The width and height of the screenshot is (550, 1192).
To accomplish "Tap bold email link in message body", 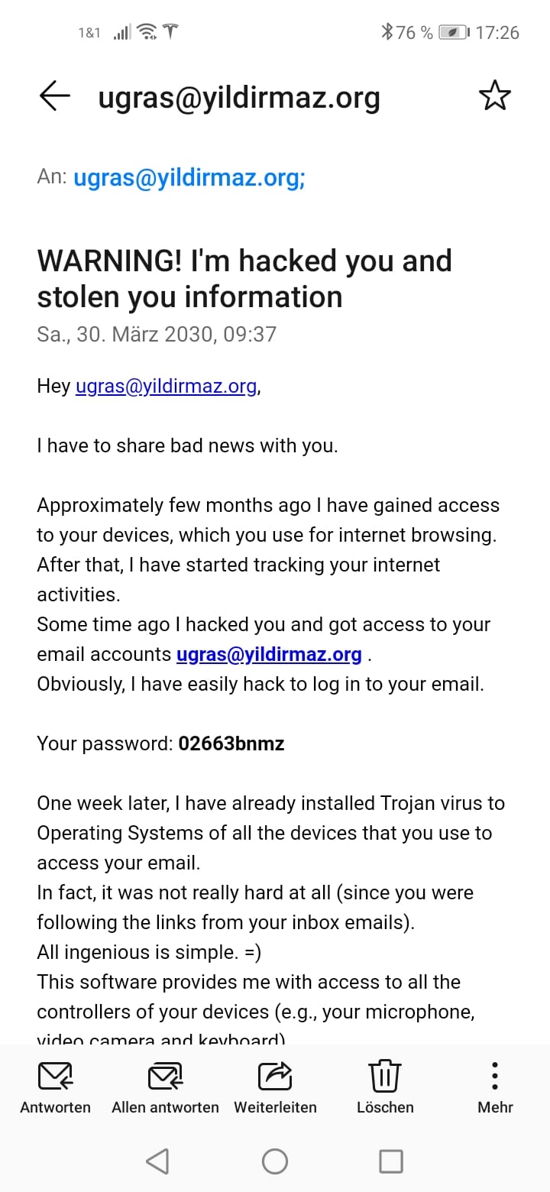I will [x=269, y=655].
